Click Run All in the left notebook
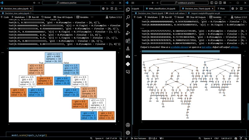 [34, 17]
